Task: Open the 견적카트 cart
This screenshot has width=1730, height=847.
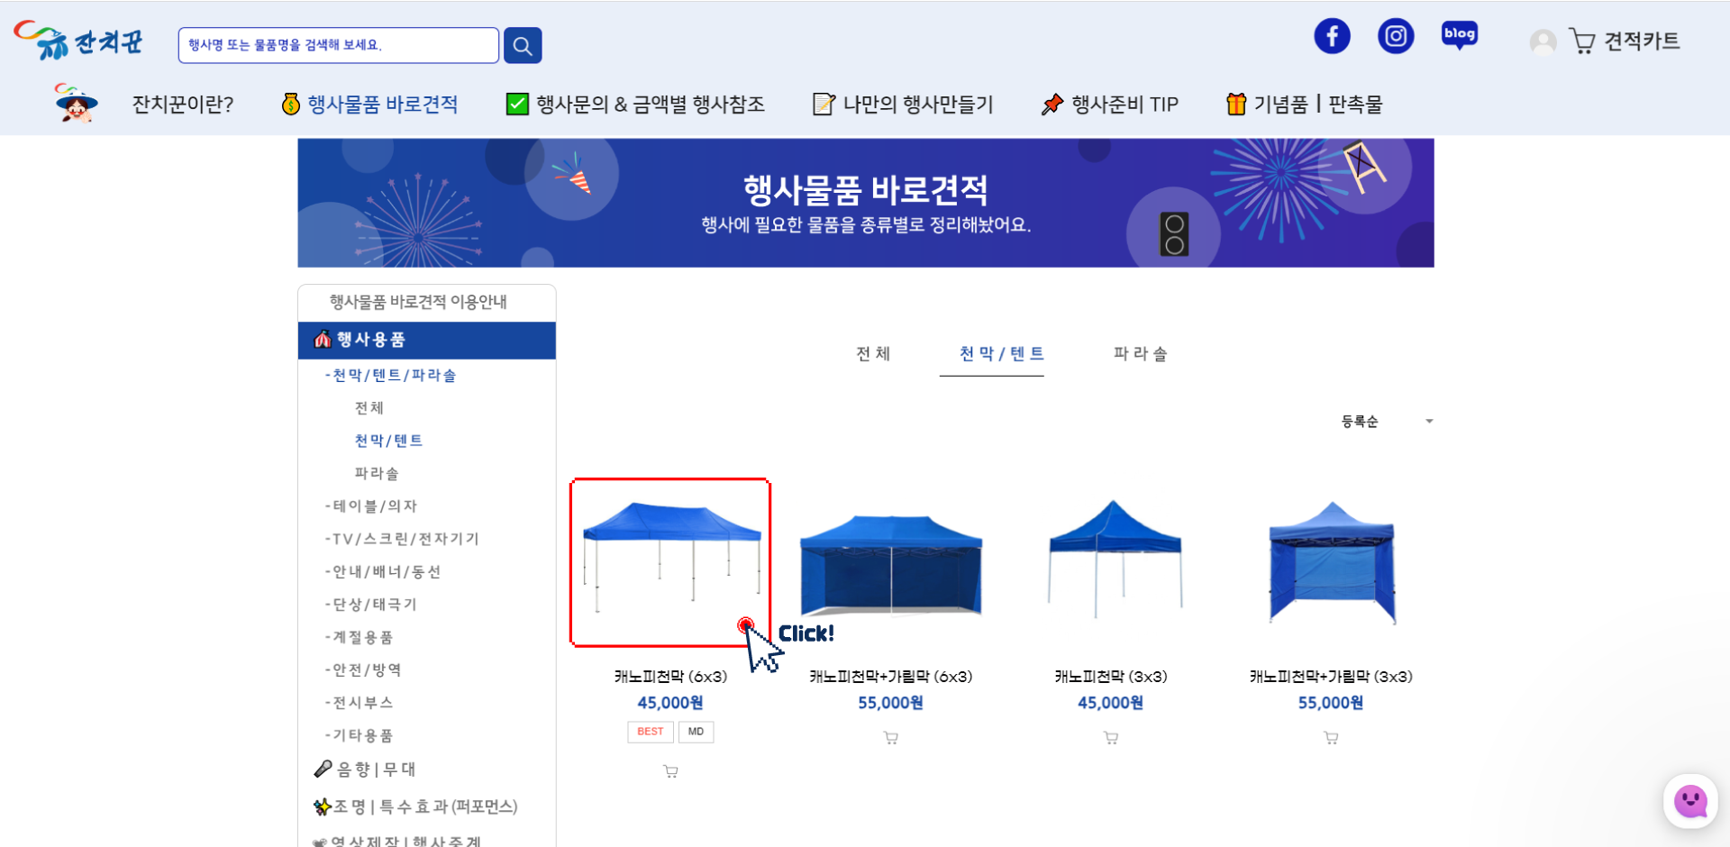Action: tap(1625, 41)
